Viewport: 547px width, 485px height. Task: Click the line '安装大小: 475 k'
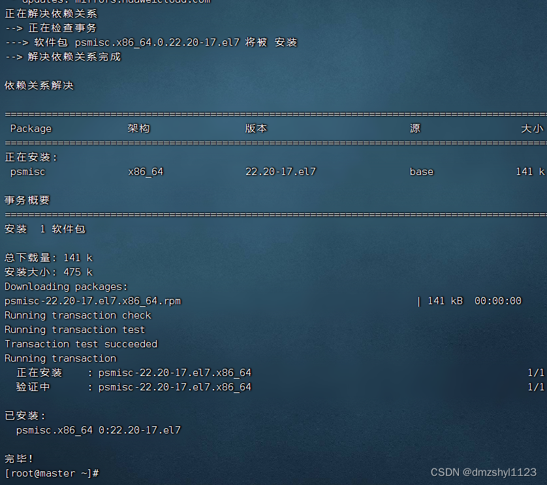(48, 272)
